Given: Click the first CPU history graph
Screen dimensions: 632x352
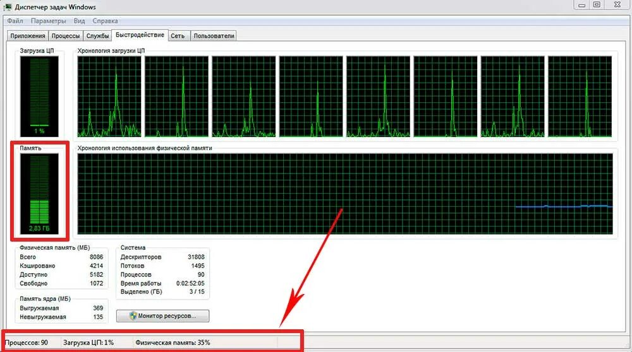Looking at the screenshot, I should pos(109,97).
